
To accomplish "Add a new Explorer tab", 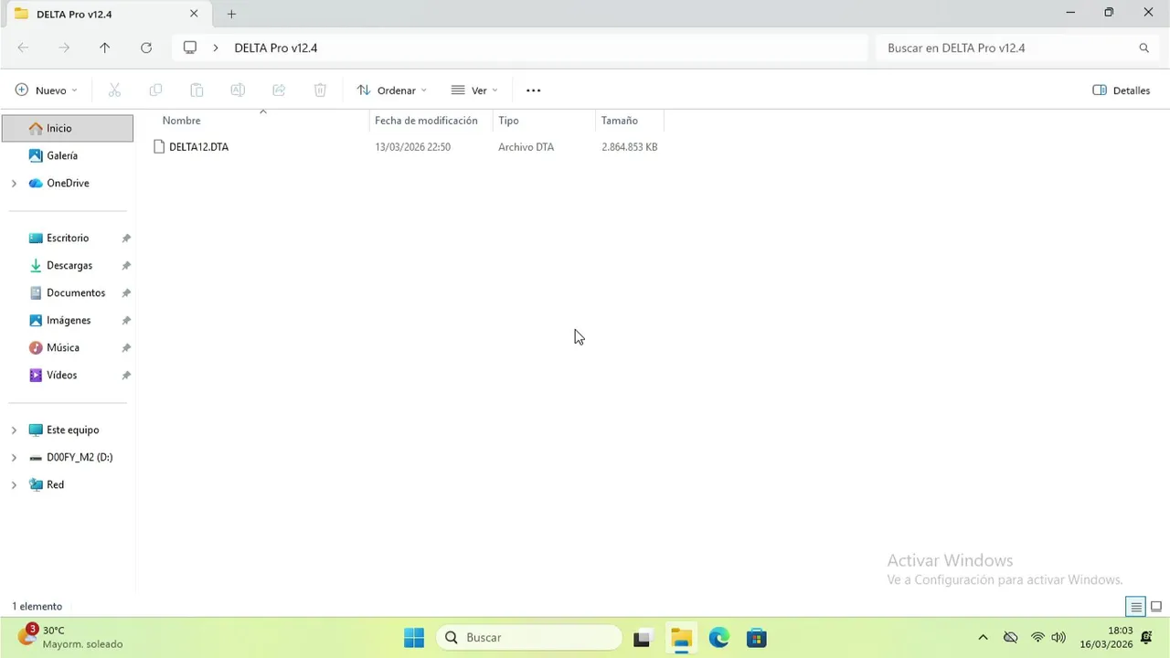I will [231, 14].
